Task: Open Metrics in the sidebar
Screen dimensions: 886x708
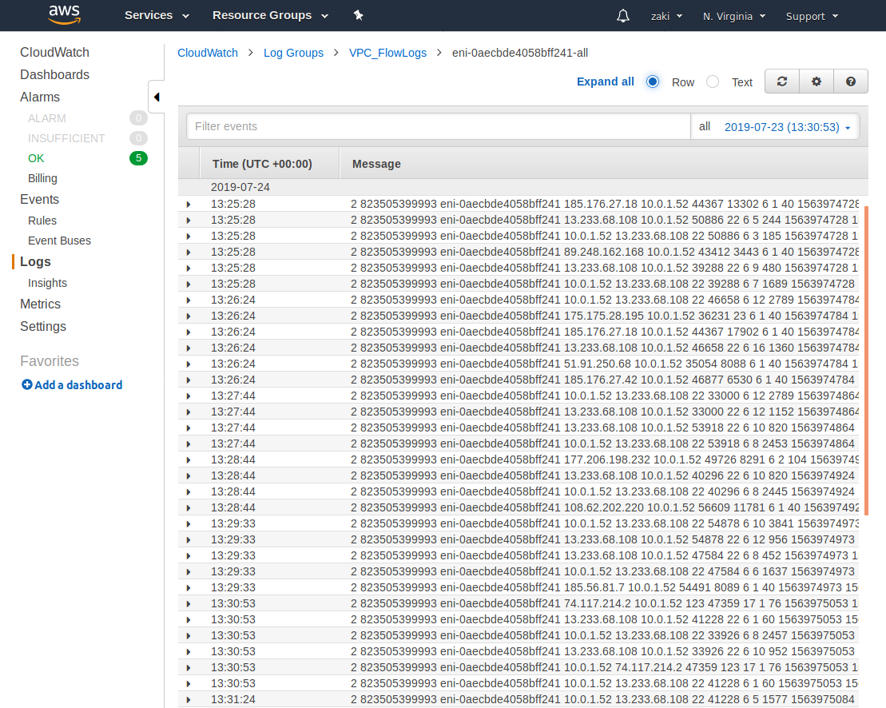Action: point(40,304)
